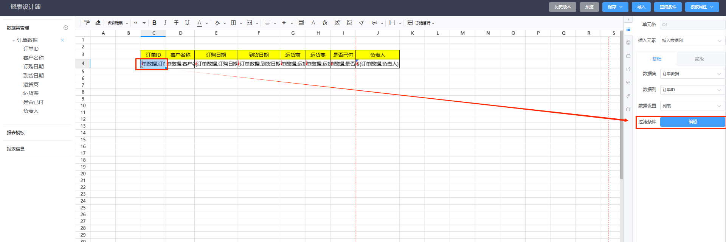Click the insert image icon
This screenshot has height=242, width=726.
tap(349, 23)
